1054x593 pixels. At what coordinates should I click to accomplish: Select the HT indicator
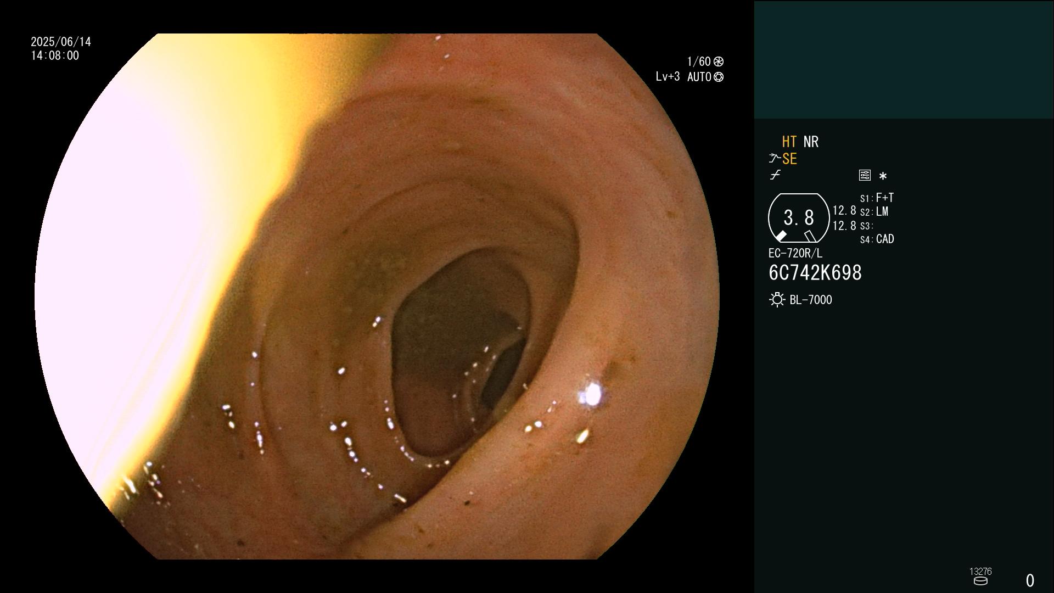pyautogui.click(x=789, y=142)
